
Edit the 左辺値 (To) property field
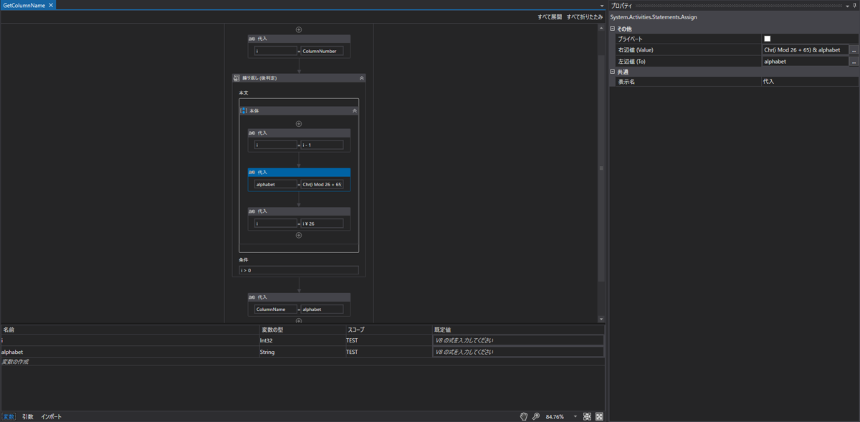pyautogui.click(x=806, y=62)
